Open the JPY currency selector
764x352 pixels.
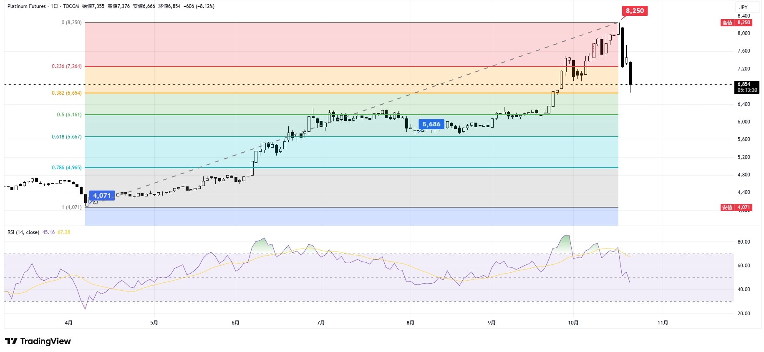pos(744,7)
